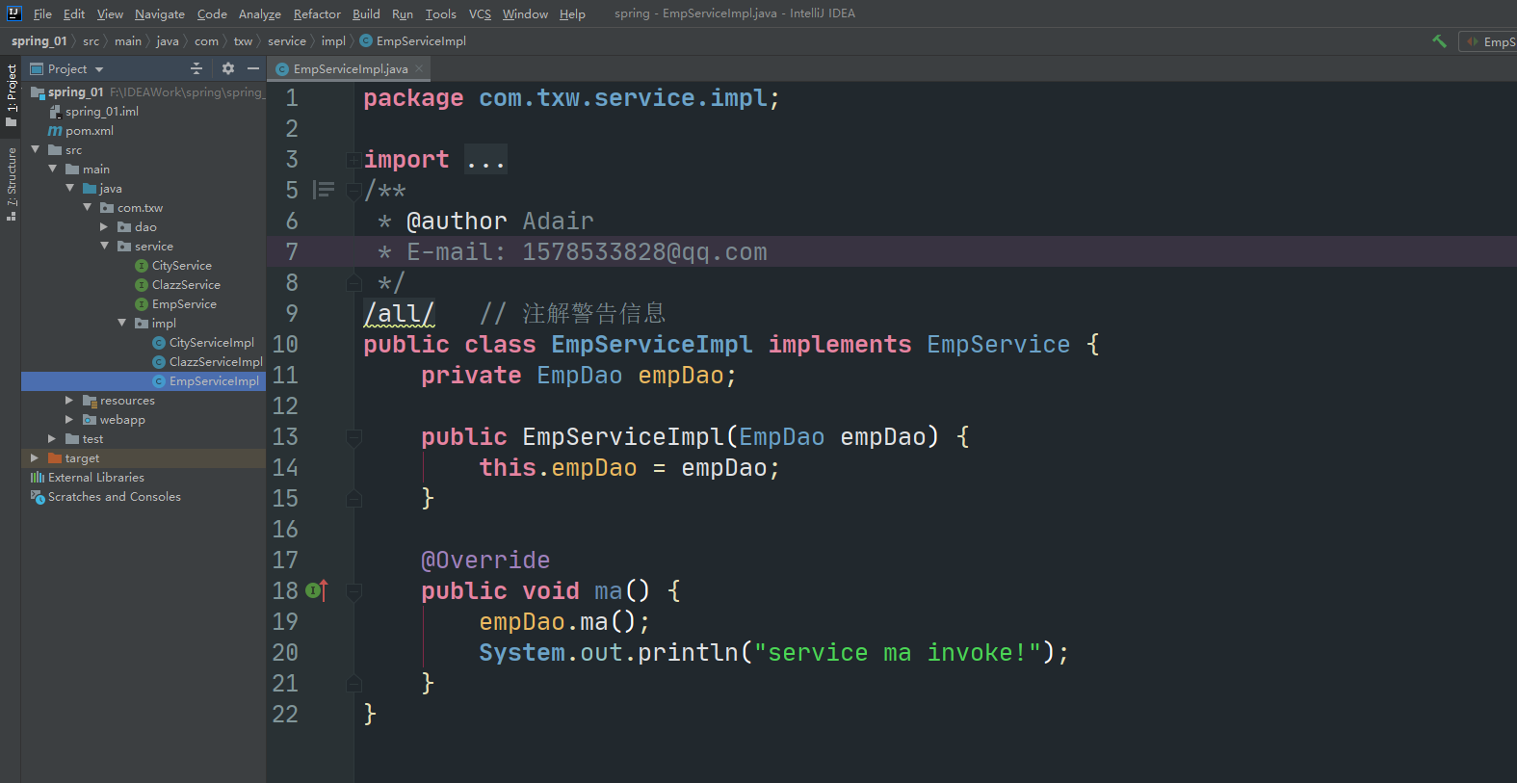Click the underlined /all/ text on line 9
The height and width of the screenshot is (783, 1517).
coord(399,314)
